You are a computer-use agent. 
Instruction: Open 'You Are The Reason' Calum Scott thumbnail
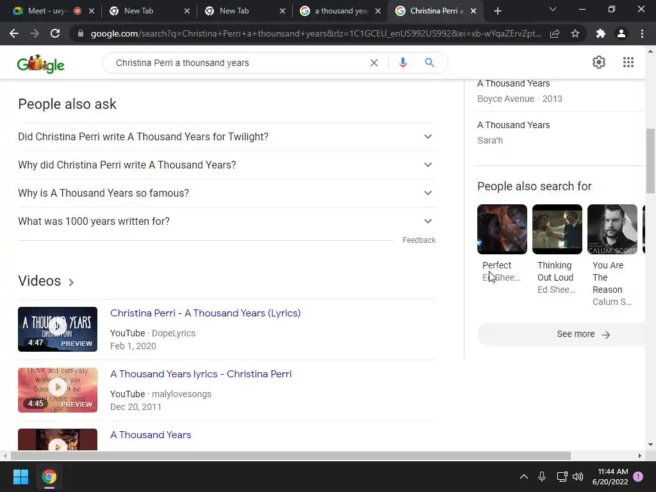[x=612, y=229]
